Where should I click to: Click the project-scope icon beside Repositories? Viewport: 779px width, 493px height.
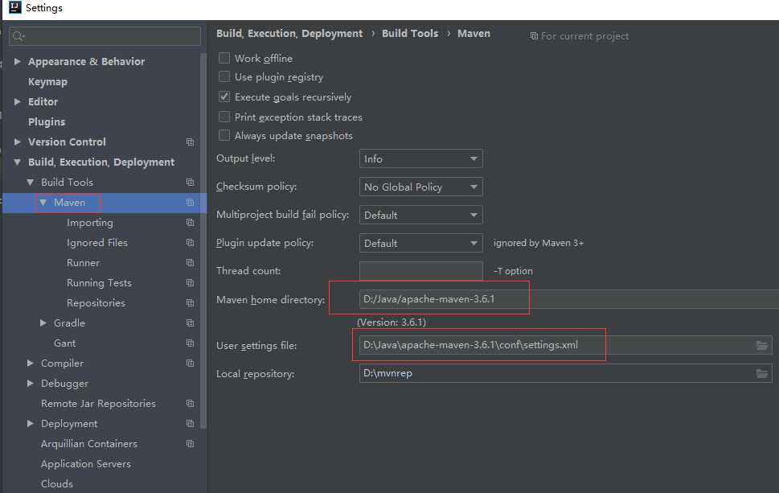coord(190,303)
